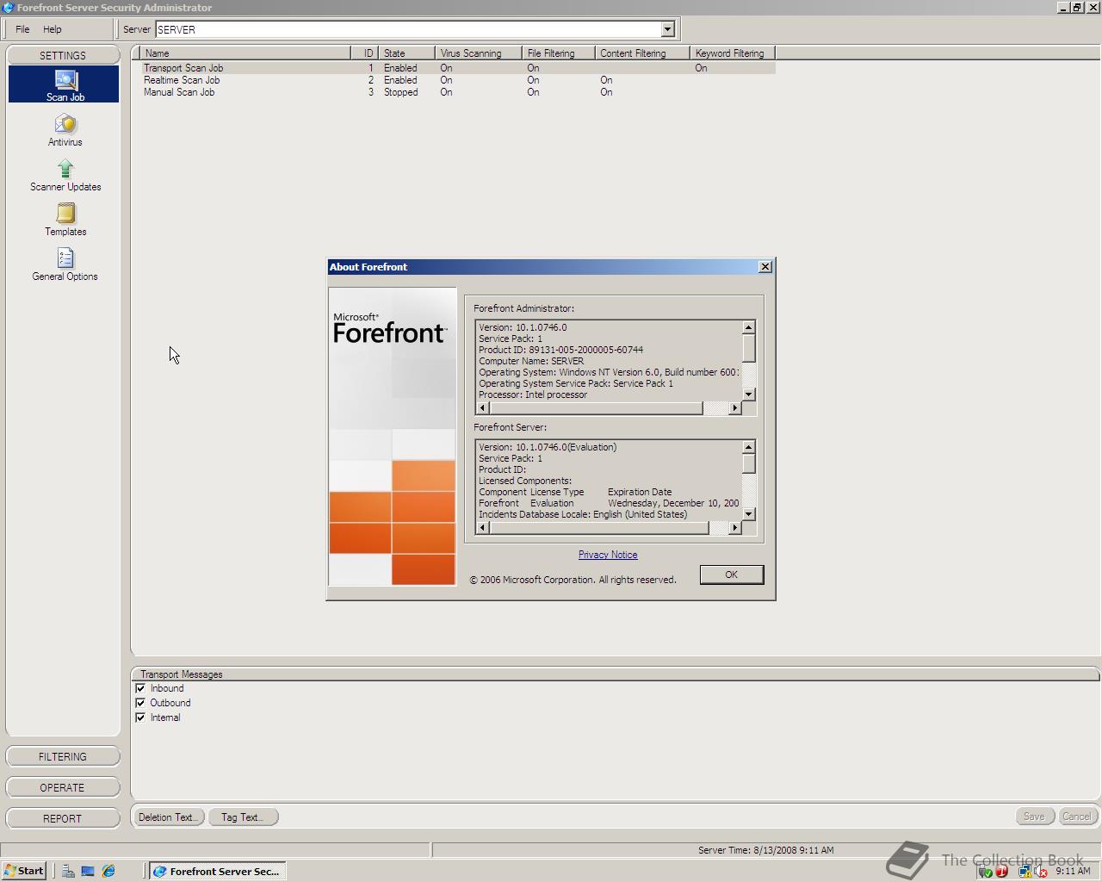
Task: Click the muted volume tray icon
Action: (1041, 872)
